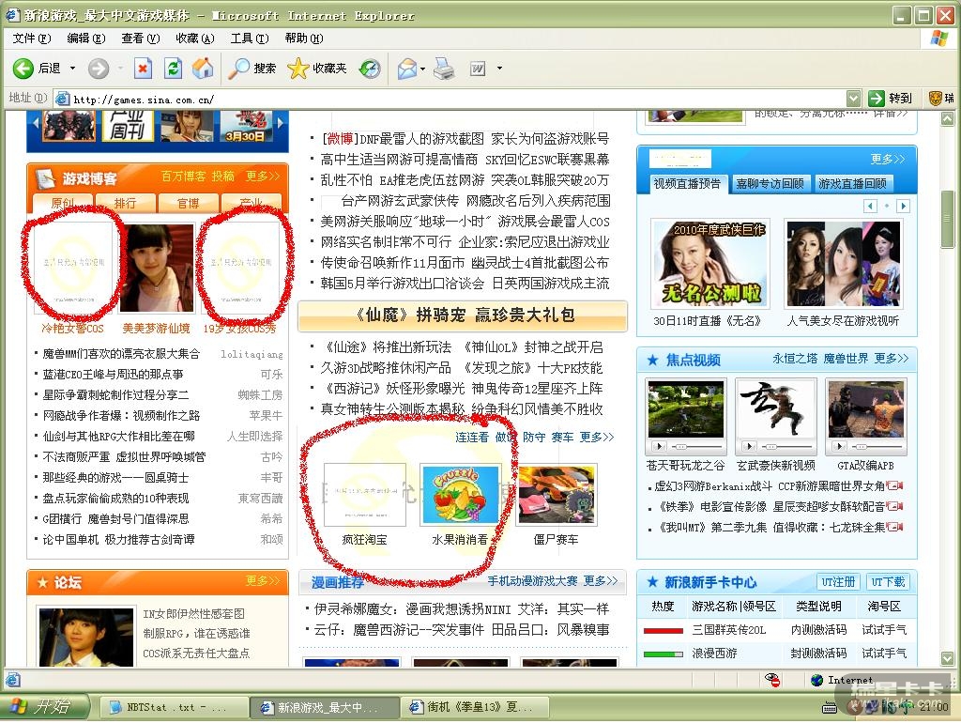
Task: Select the 游戏直播回顾 tab
Action: coord(852,183)
